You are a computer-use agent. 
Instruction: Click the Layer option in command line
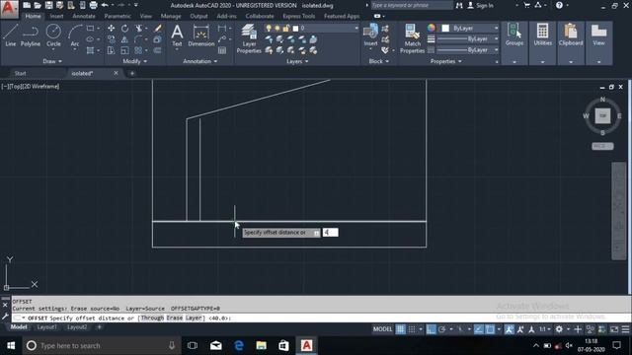[x=194, y=318]
